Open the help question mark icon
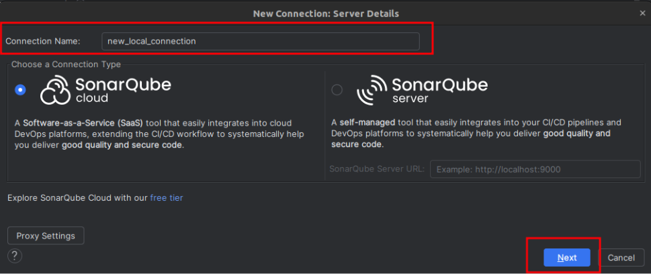 (15, 255)
